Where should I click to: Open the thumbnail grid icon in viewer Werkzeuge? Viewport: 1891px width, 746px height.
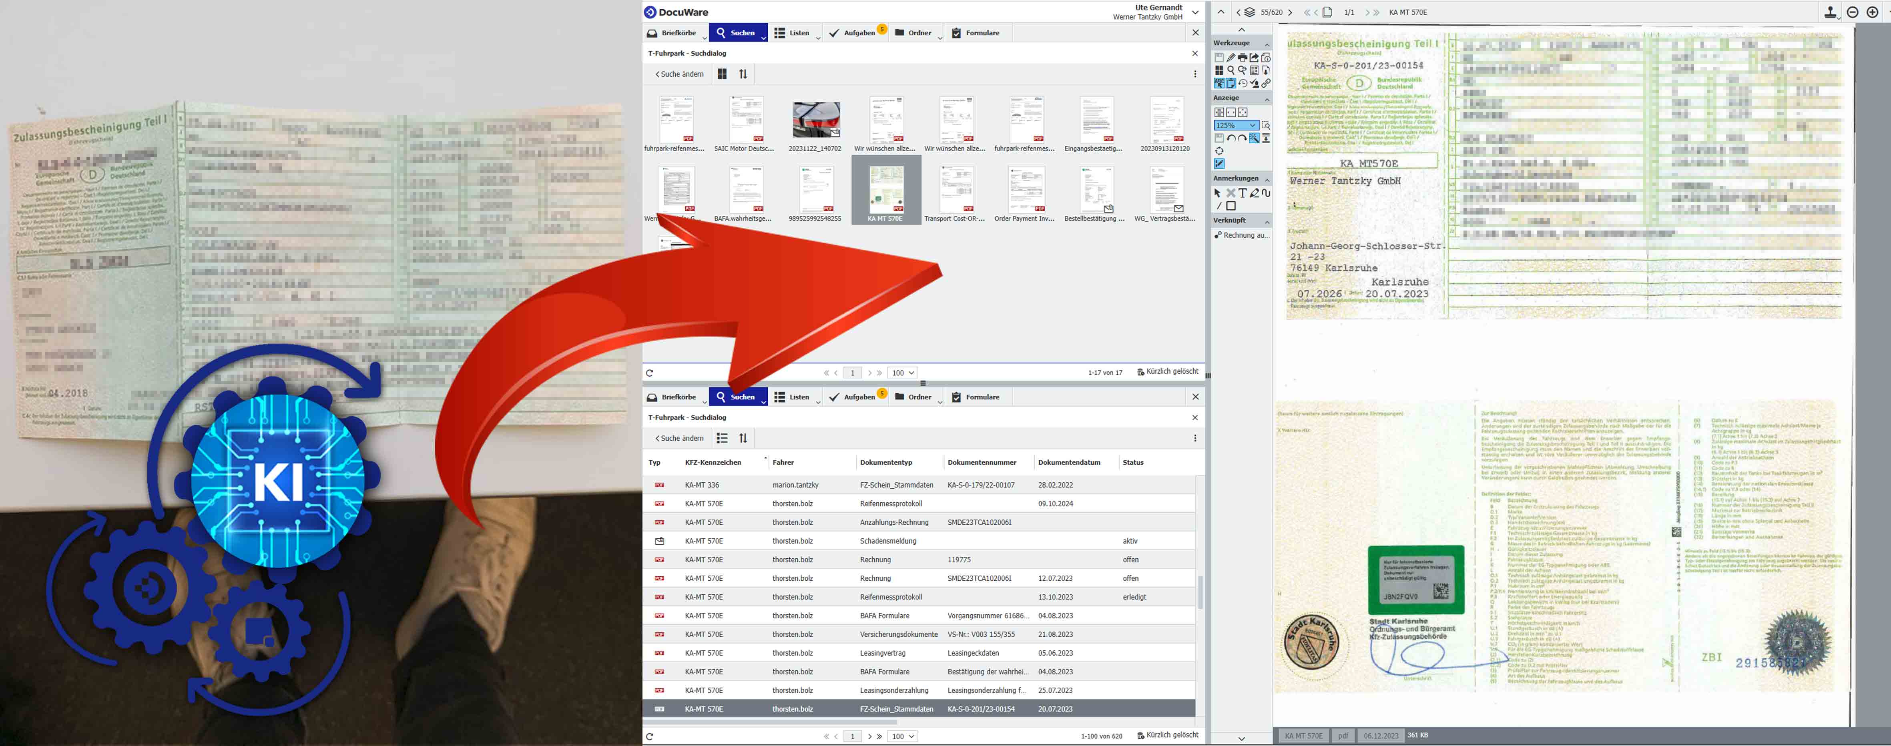click(x=1219, y=70)
